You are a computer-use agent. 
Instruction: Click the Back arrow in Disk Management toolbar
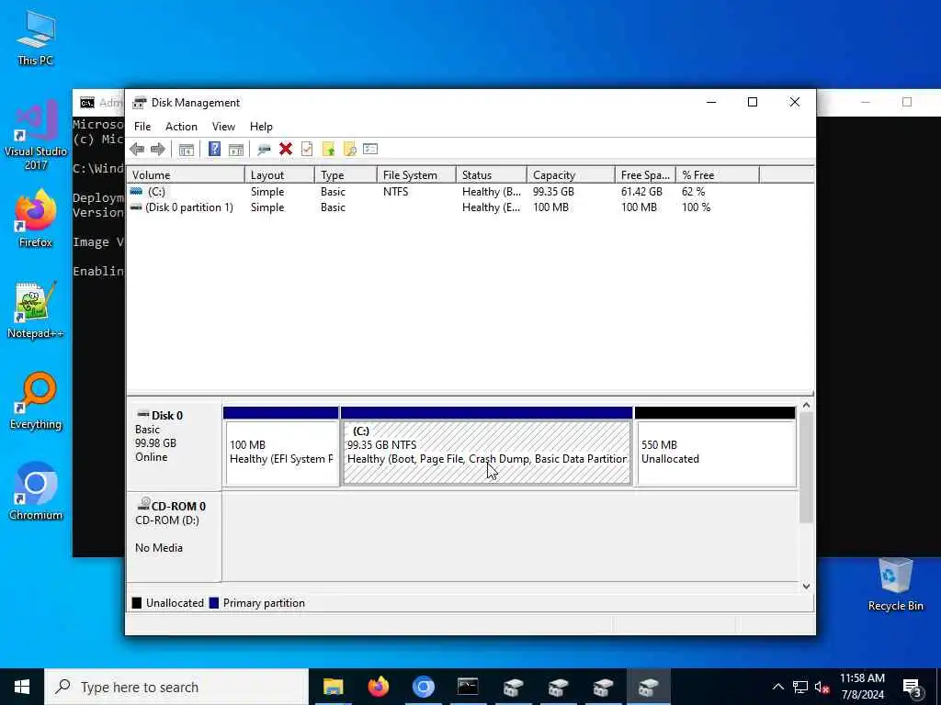[137, 150]
